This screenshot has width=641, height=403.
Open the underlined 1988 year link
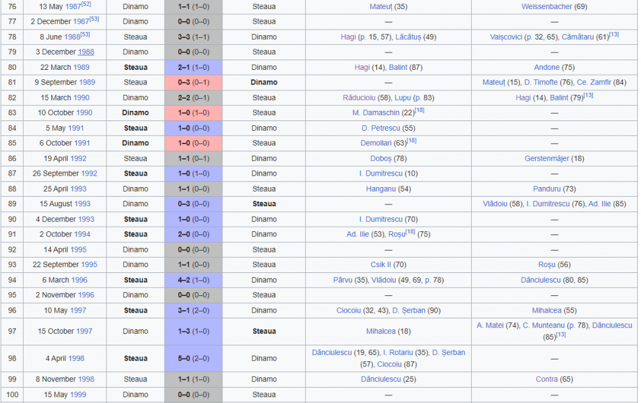(x=86, y=52)
